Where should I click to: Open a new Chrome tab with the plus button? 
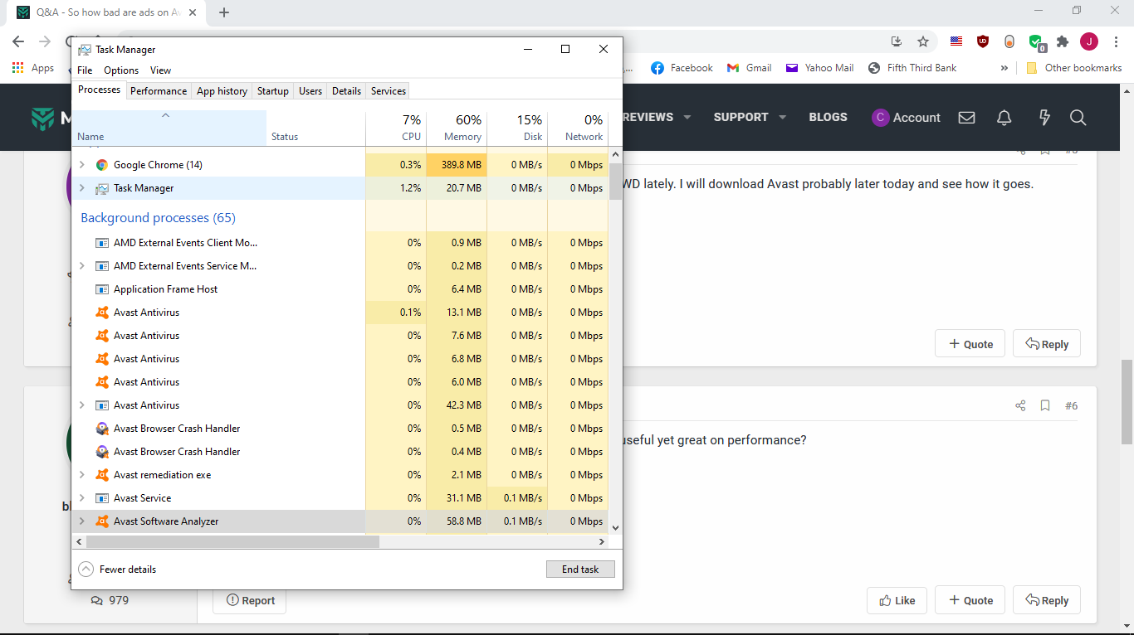coord(224,12)
